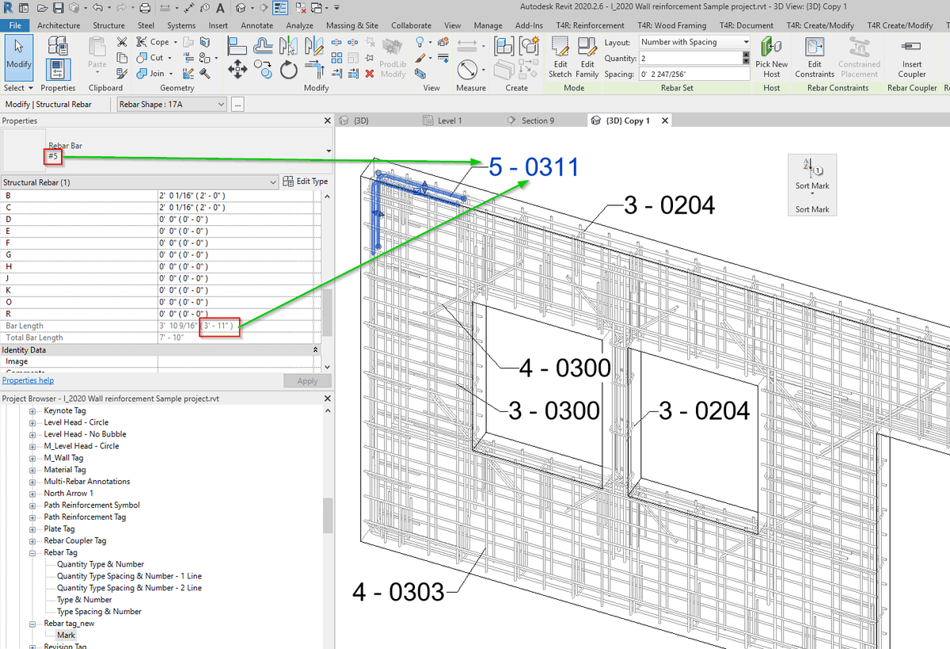
Task: Save the project with the floppy icon
Action: tap(59, 8)
